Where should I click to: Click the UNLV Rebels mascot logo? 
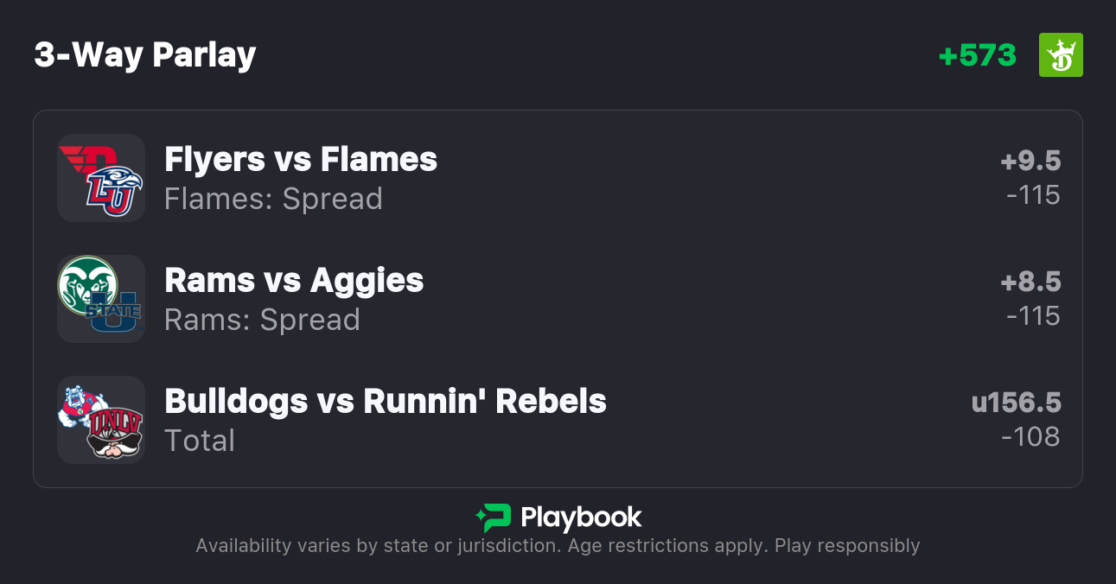tap(115, 435)
